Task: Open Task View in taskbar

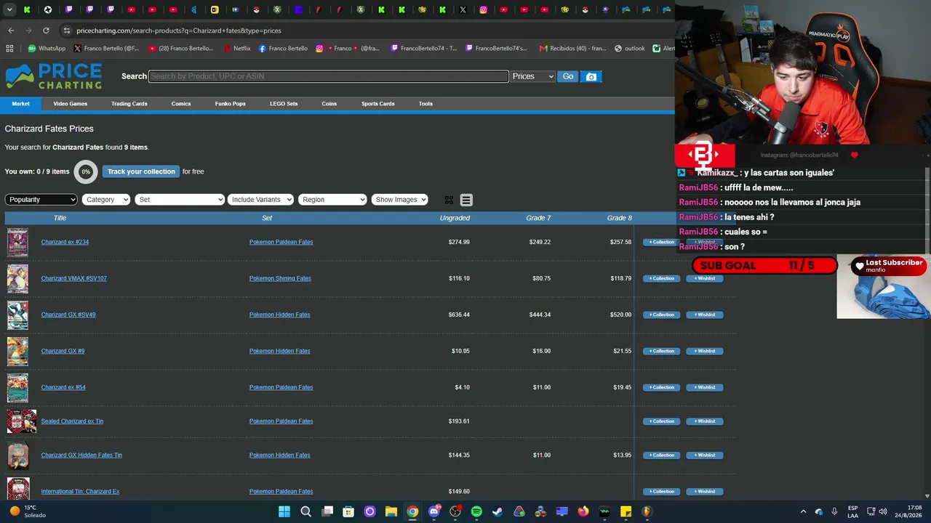Action: 327,511
